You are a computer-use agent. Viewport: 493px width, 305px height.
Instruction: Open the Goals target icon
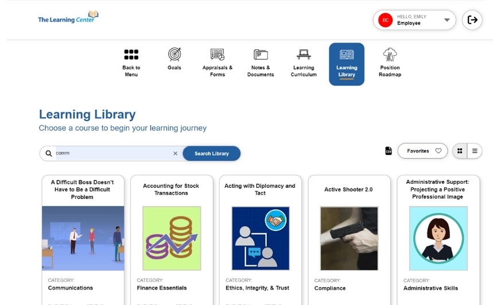coord(174,55)
